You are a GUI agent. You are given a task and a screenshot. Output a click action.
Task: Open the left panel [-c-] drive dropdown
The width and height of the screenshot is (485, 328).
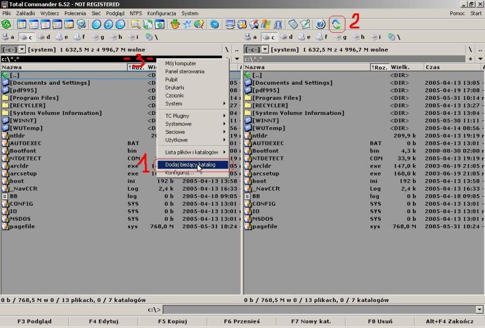[x=22, y=50]
